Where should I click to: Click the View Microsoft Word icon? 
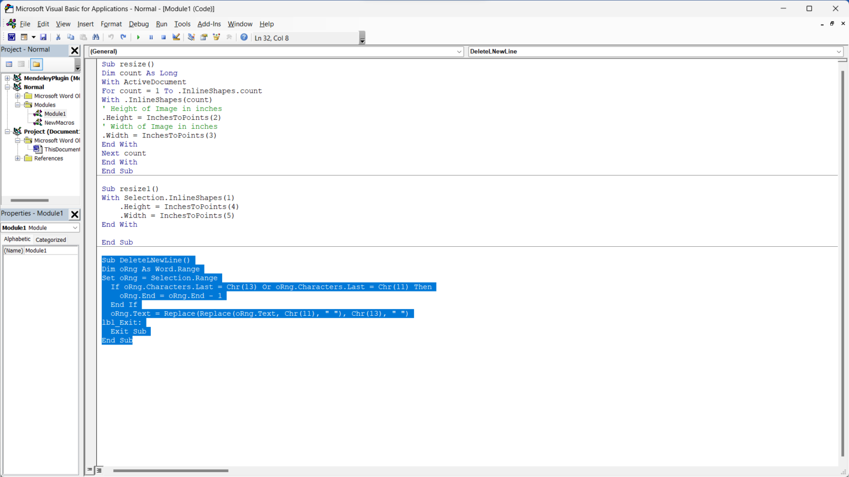click(x=11, y=38)
